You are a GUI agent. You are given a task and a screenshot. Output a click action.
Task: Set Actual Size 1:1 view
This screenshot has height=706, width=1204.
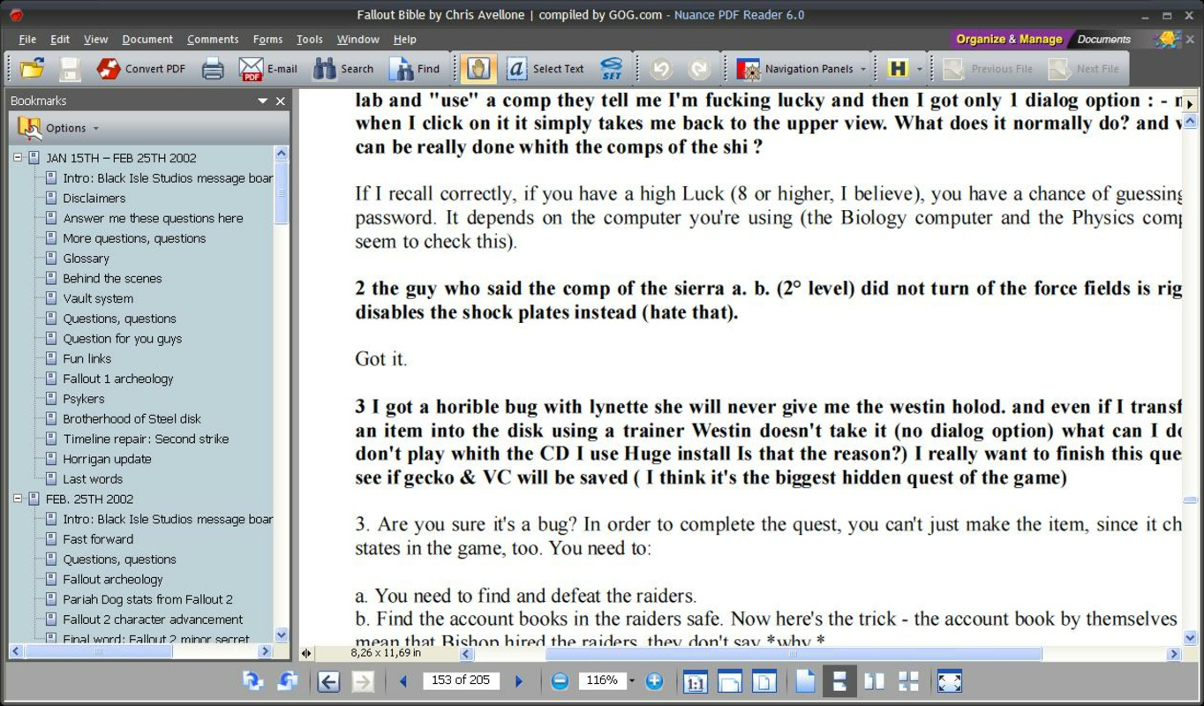pos(696,681)
